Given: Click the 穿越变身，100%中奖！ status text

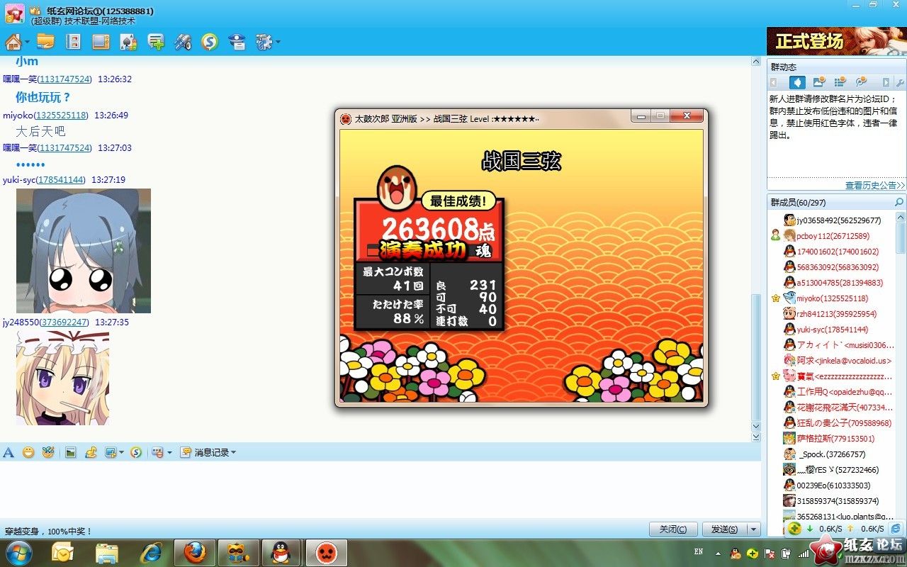Looking at the screenshot, I should click(48, 531).
